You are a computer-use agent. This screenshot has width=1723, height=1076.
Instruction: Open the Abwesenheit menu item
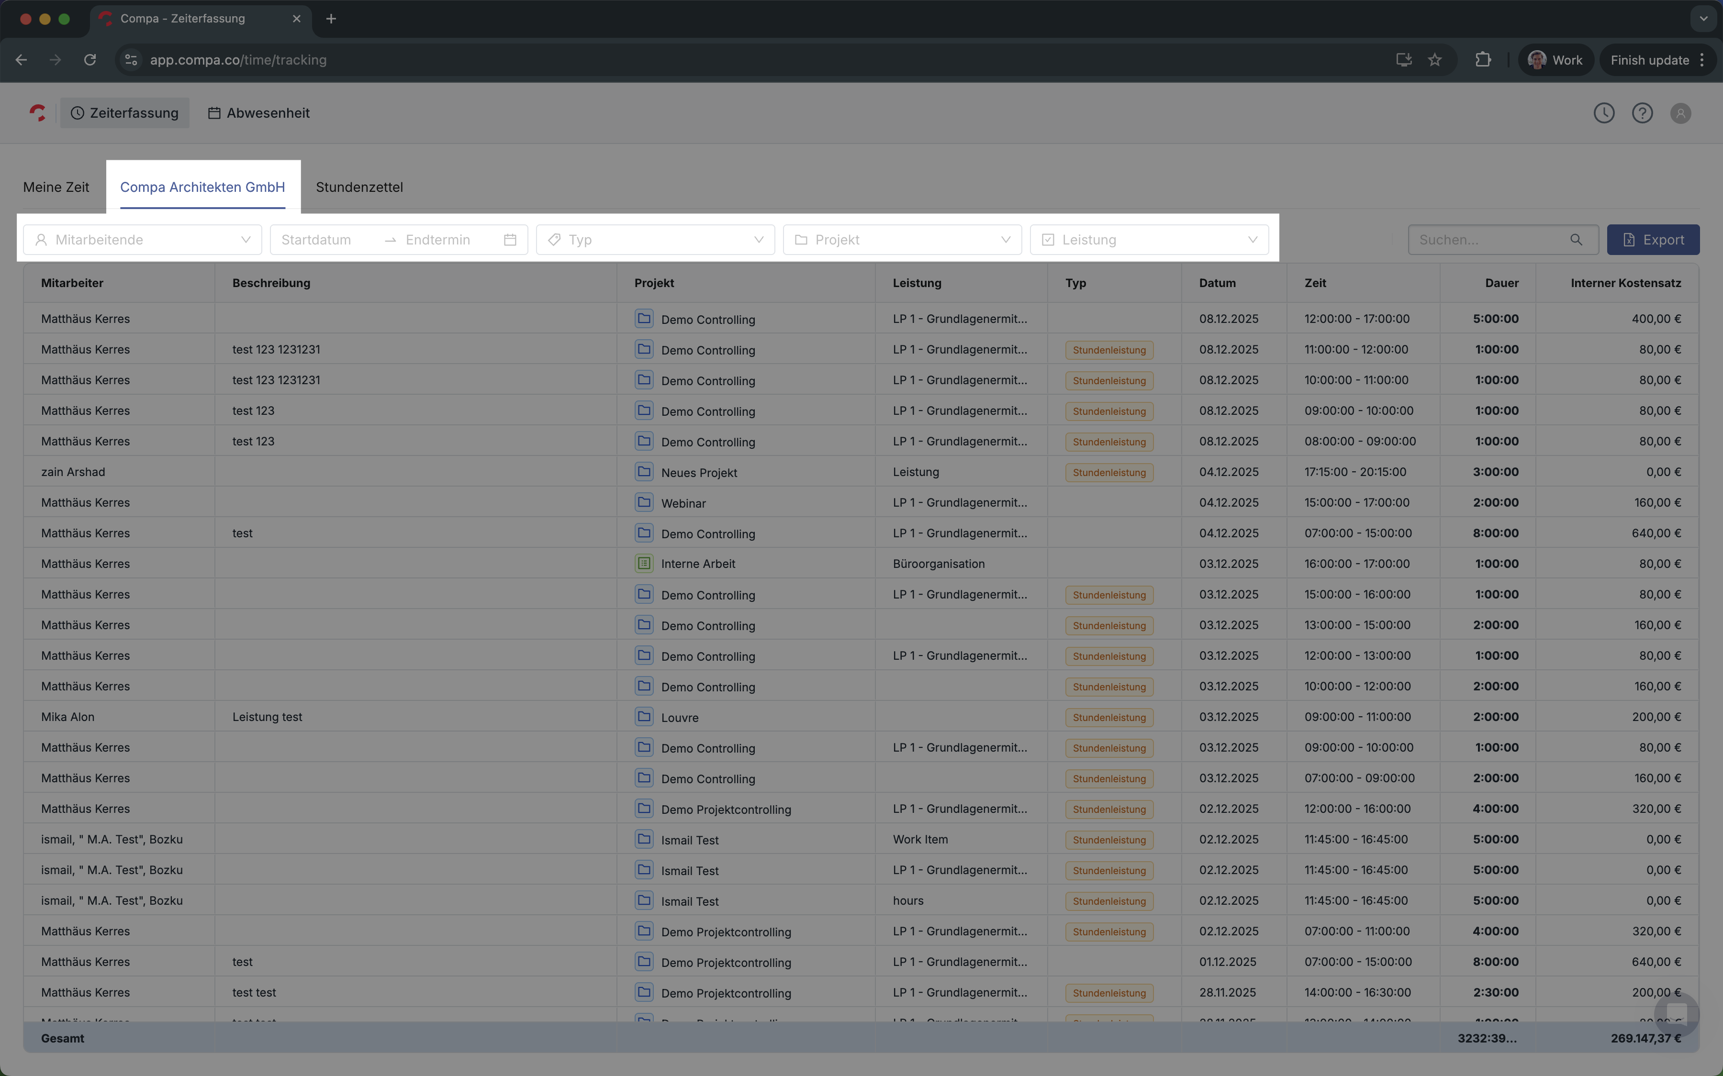click(x=259, y=113)
